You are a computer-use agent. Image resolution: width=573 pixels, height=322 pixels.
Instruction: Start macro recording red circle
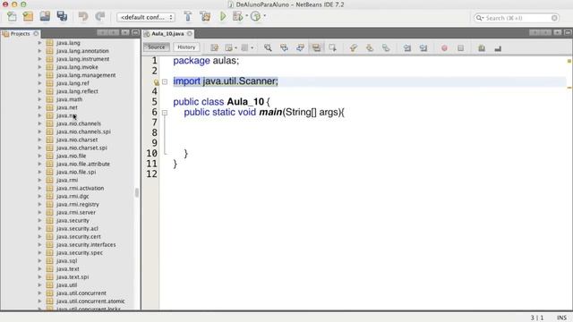click(x=444, y=47)
